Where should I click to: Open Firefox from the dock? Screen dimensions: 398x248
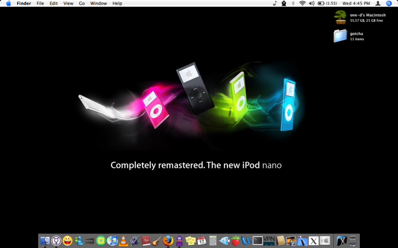(168, 241)
